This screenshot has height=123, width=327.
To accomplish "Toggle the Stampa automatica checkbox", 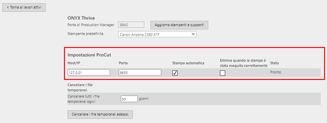I will [175, 73].
